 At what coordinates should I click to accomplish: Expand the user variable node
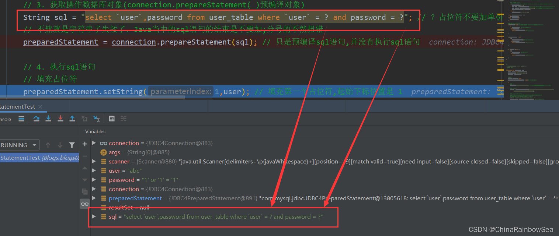click(94, 170)
